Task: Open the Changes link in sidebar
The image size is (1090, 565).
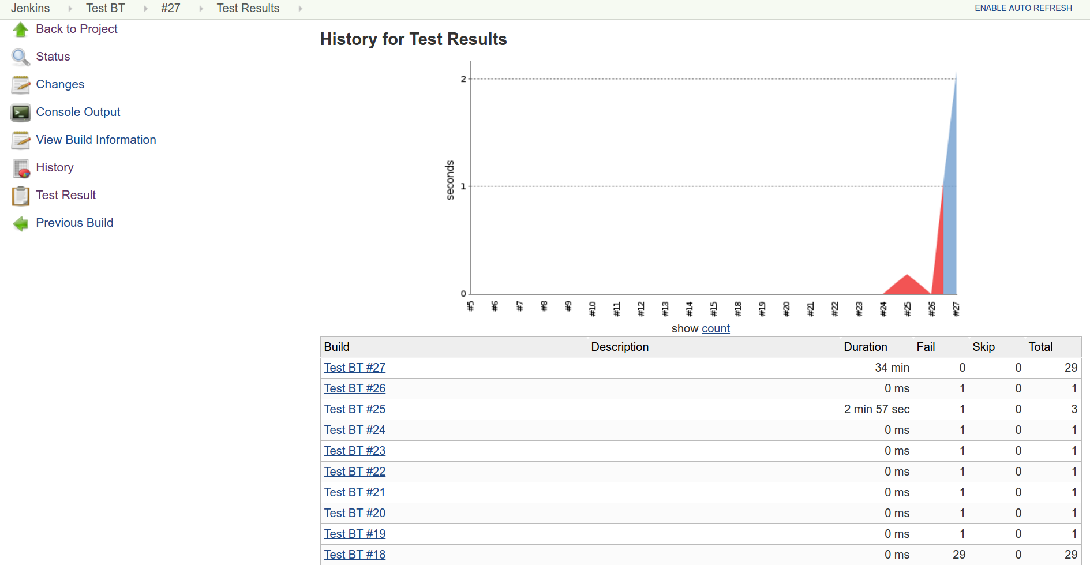Action: [x=60, y=84]
